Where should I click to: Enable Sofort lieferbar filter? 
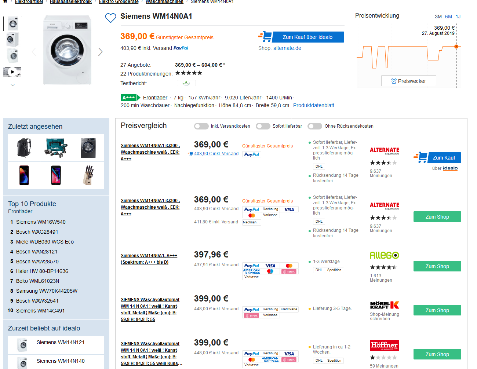[x=263, y=126]
